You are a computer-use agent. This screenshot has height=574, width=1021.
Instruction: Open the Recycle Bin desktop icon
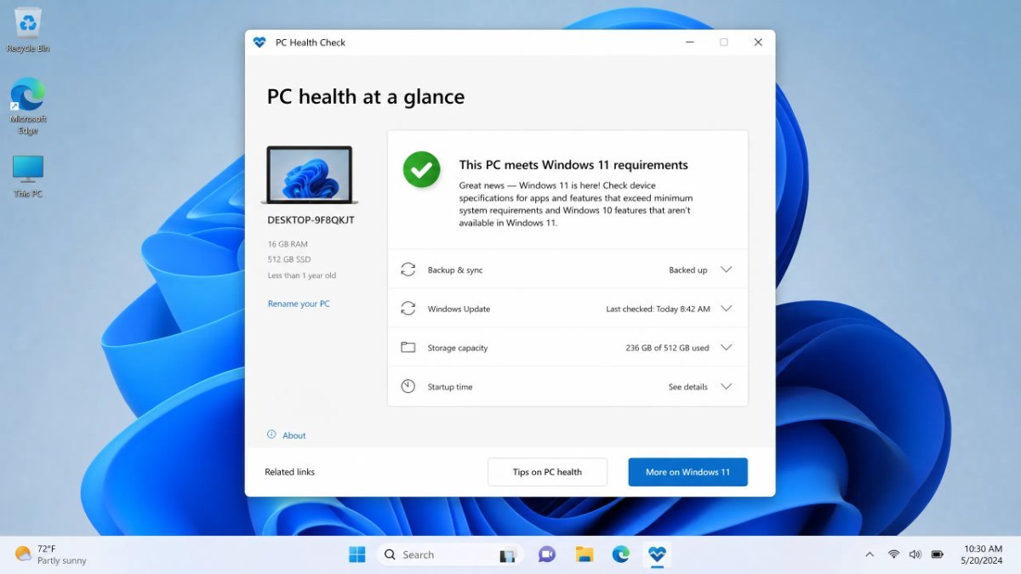[x=28, y=31]
